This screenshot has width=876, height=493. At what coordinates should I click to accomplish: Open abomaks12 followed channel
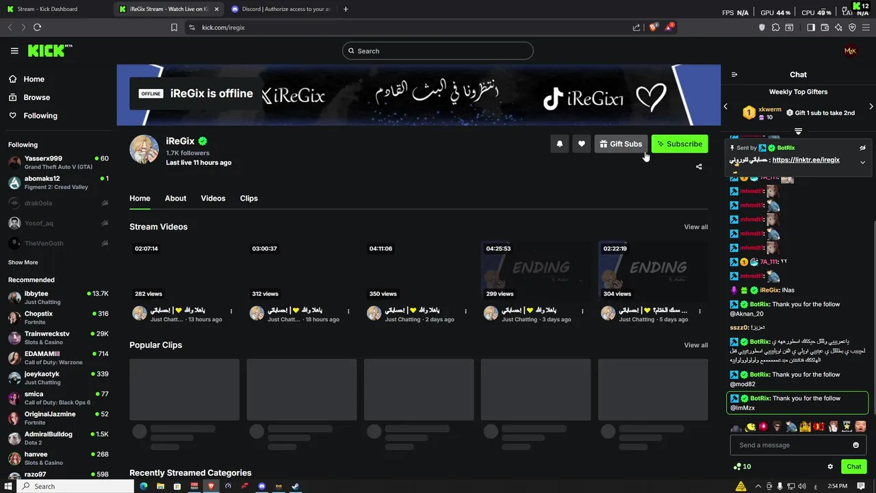58,183
